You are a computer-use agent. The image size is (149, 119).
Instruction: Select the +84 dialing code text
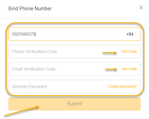tap(130, 34)
